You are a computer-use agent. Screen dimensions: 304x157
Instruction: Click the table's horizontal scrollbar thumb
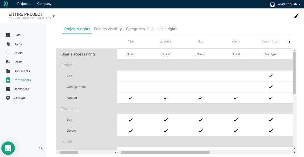point(165,152)
